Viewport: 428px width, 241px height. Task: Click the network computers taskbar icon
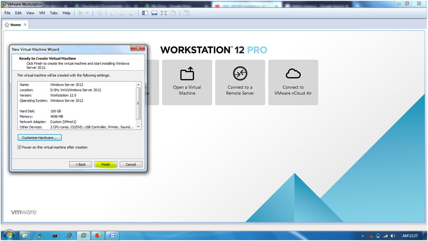click(40, 236)
